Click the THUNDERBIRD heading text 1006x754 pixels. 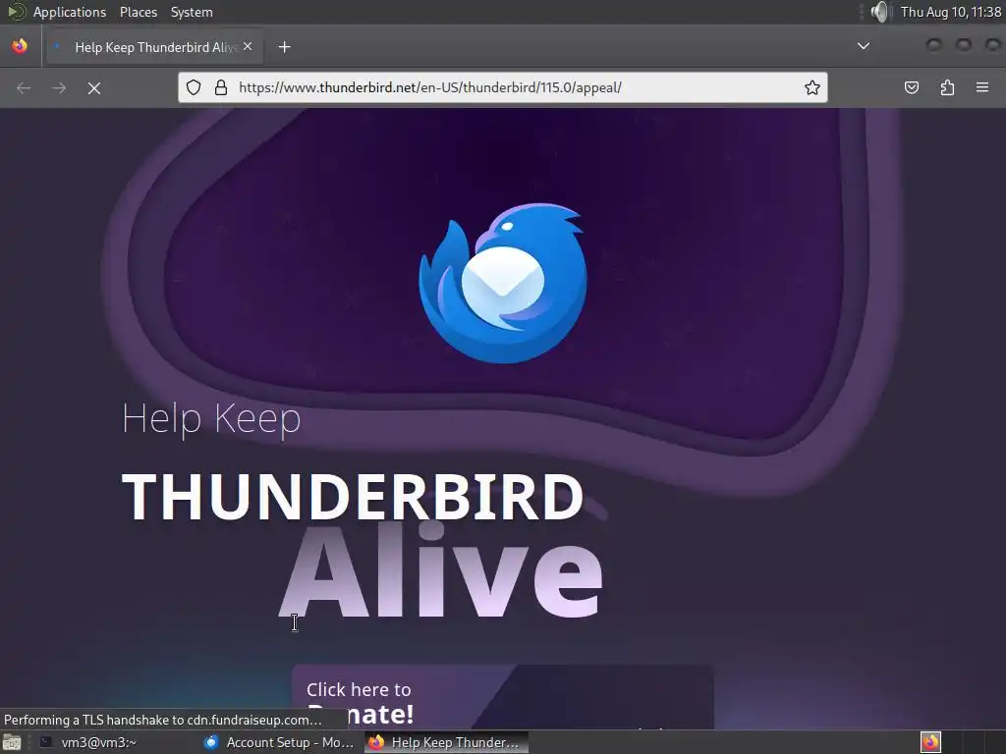(x=353, y=496)
